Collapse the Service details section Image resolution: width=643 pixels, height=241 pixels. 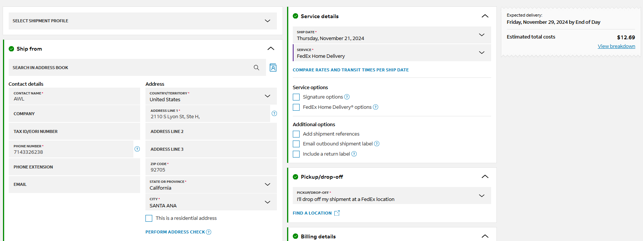[485, 16]
